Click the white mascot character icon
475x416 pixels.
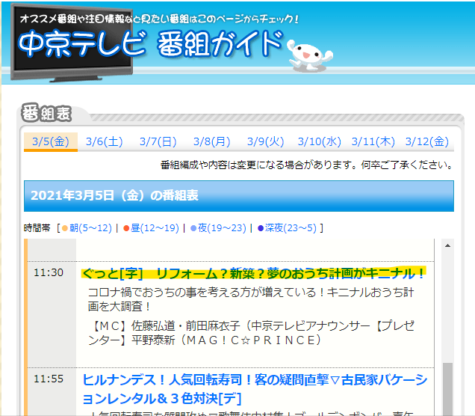tap(309, 56)
